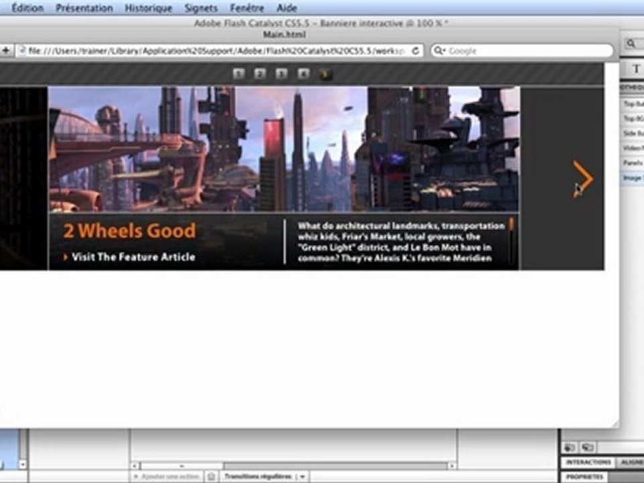644x483 pixels.
Task: Open the Fenêtre menu
Action: pos(247,8)
